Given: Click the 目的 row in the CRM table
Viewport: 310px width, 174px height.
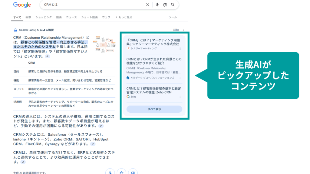Looking at the screenshot, I should pos(64,72).
